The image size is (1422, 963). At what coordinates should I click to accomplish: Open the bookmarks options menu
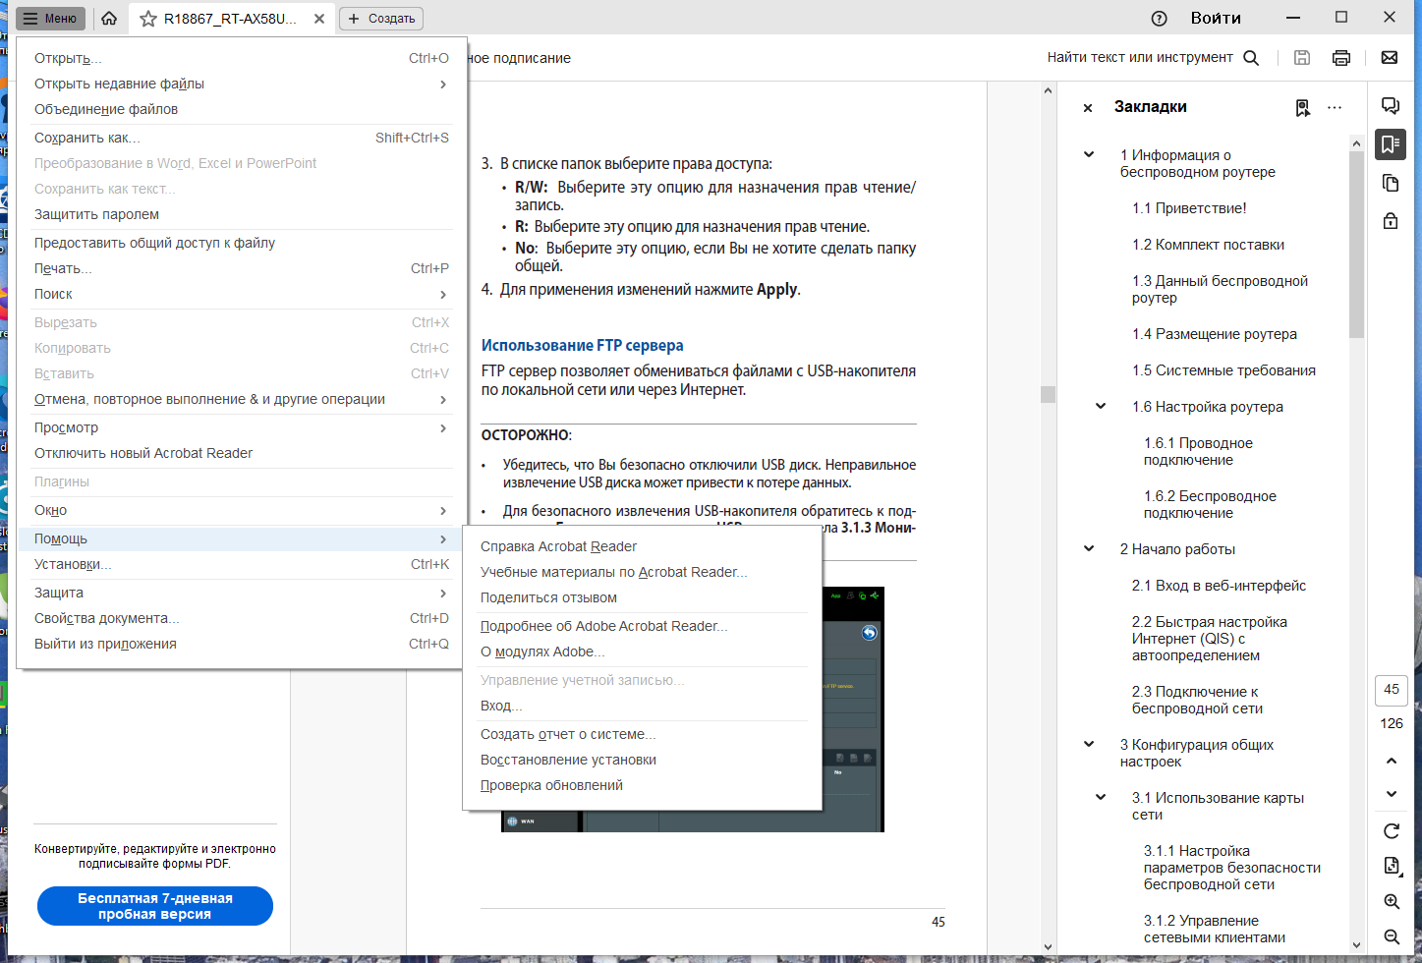[1334, 108]
